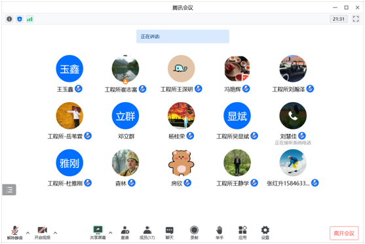Start recording with the record icon
Viewport: 365px width, 244px height.
coord(194,233)
